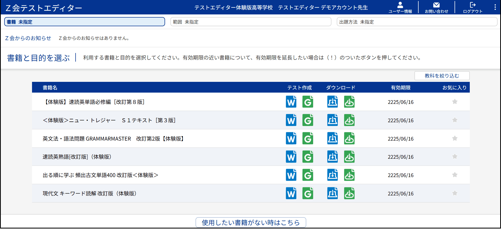The image size is (501, 229).
Task: Favorite star for 頻出古文単語400
Action: coord(455,175)
